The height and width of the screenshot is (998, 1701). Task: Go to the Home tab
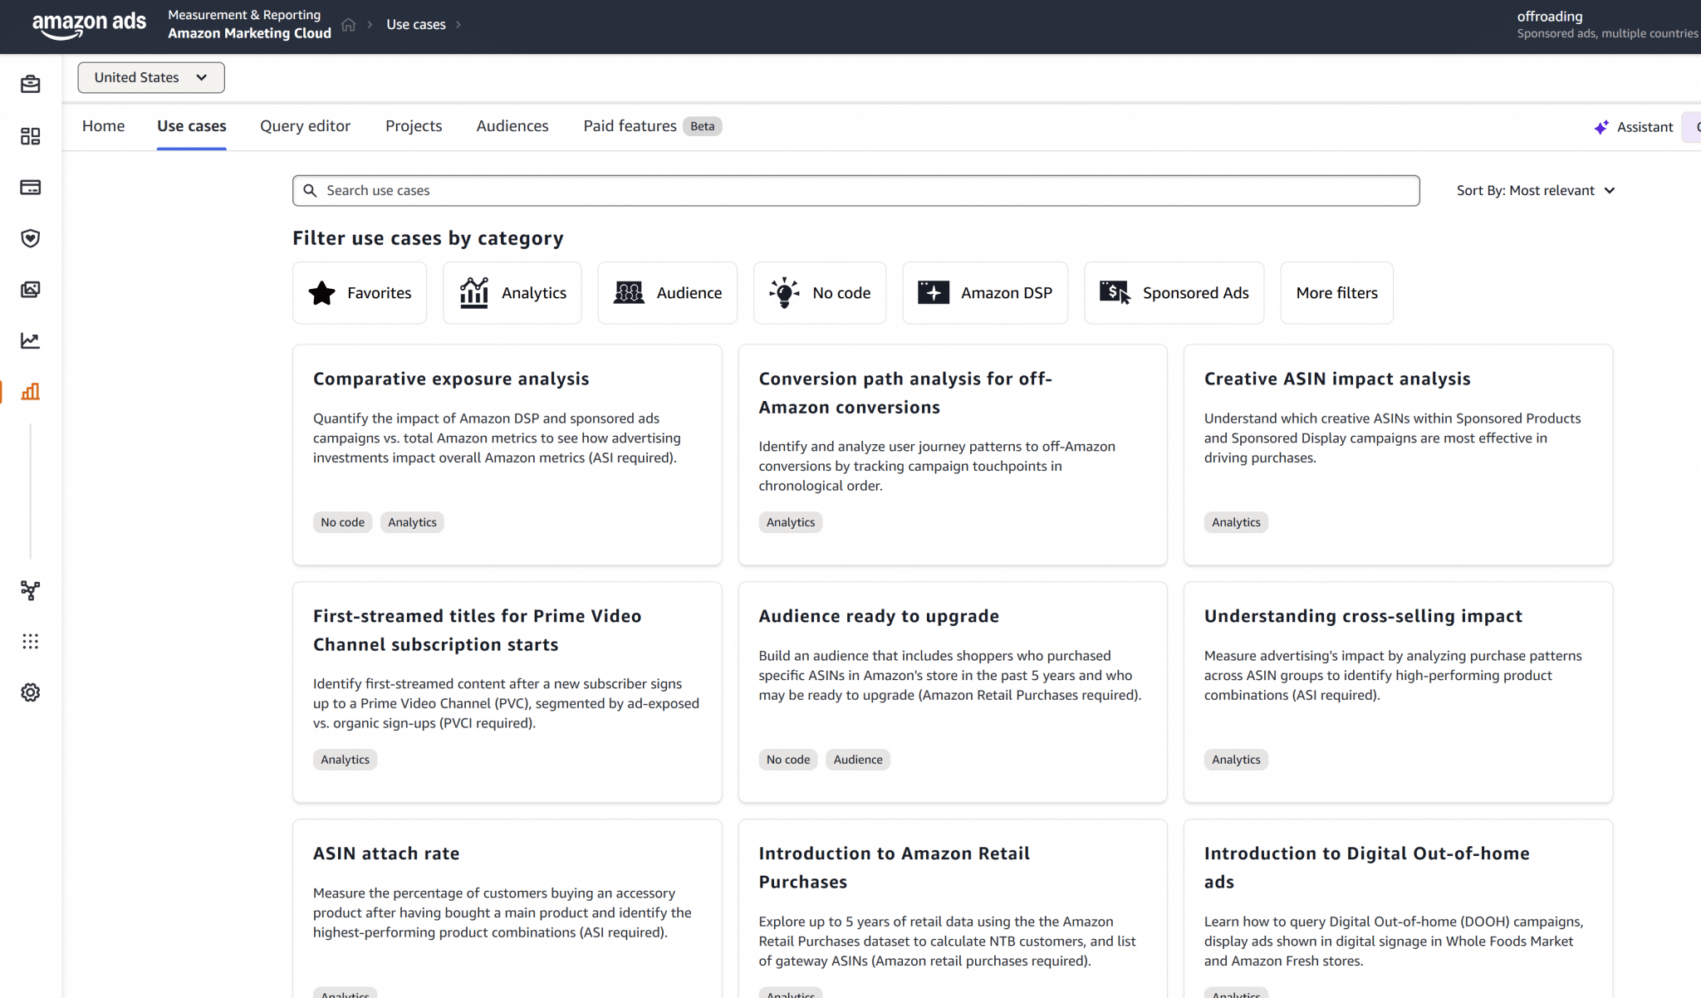pos(104,126)
